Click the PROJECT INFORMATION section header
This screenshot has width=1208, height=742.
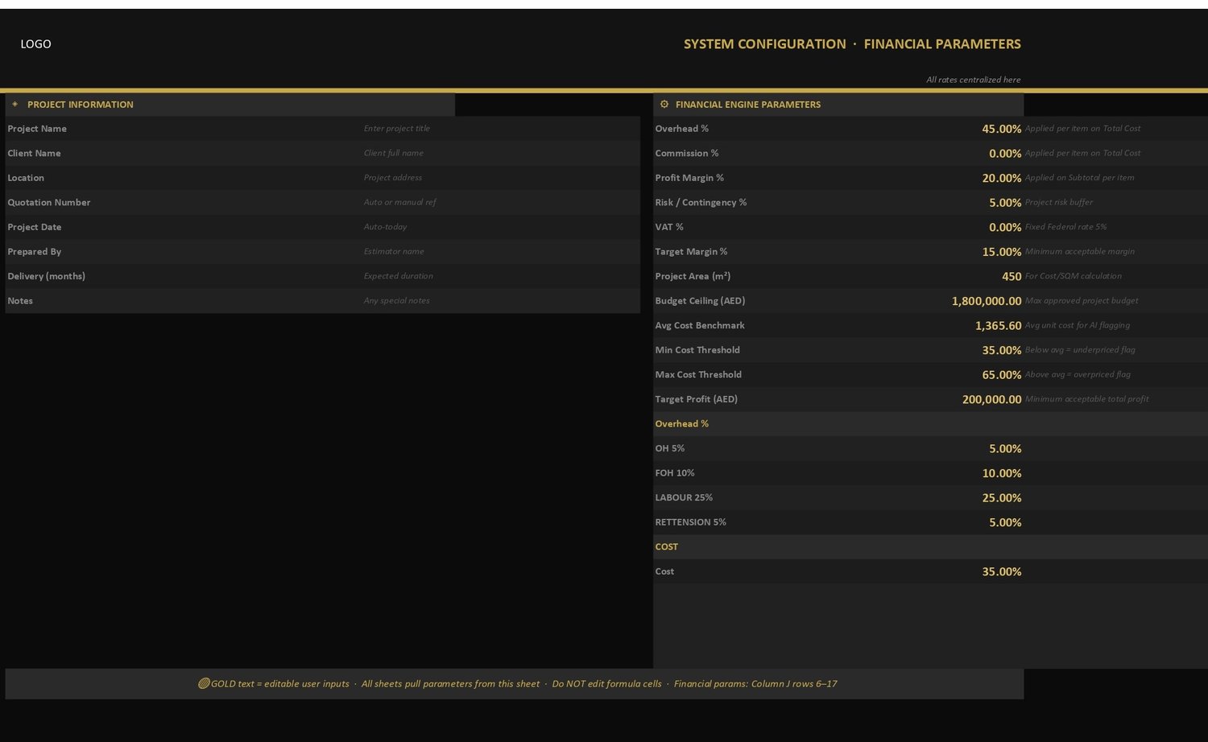[230, 105]
